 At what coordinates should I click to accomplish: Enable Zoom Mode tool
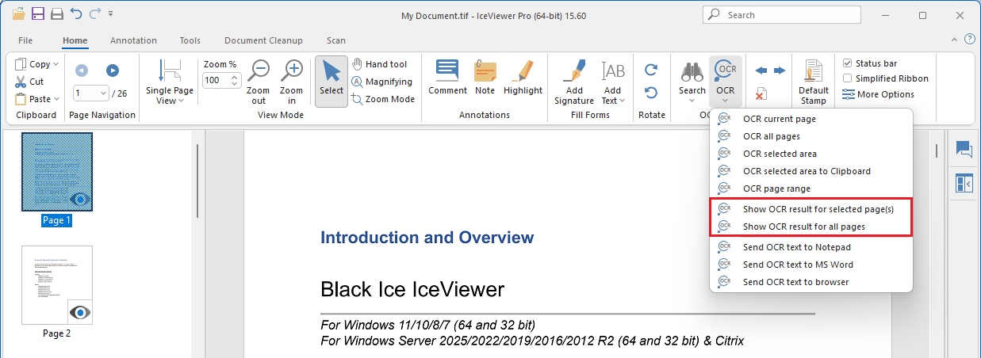click(x=383, y=99)
